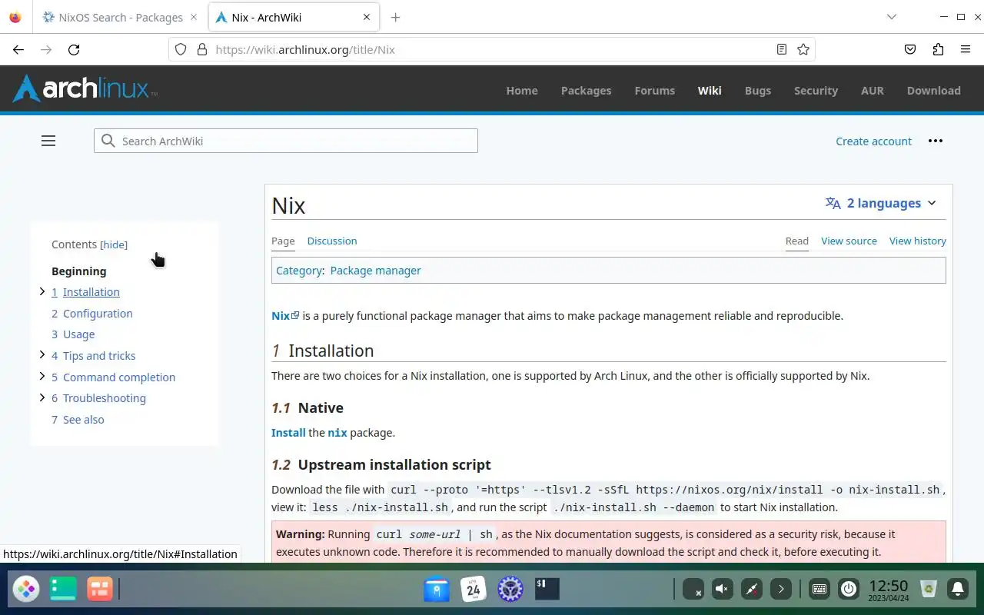The width and height of the screenshot is (984, 615).
Task: Go to Home in Arch navigation
Action: click(x=522, y=90)
